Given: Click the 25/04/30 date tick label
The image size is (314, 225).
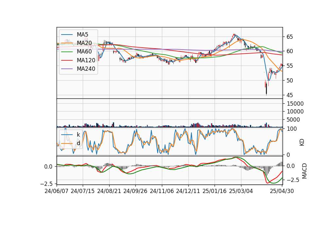Looking at the screenshot, I should [282, 191].
